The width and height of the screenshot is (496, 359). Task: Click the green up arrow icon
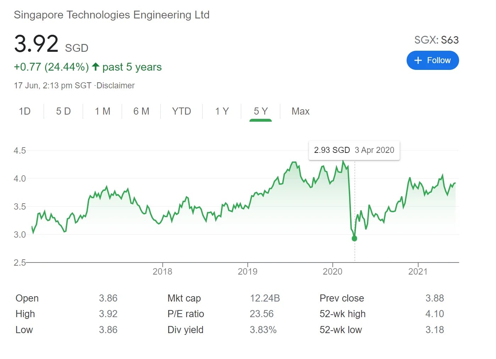[95, 66]
